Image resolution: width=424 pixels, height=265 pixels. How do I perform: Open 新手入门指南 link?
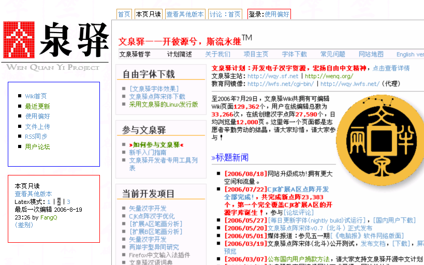148,153
